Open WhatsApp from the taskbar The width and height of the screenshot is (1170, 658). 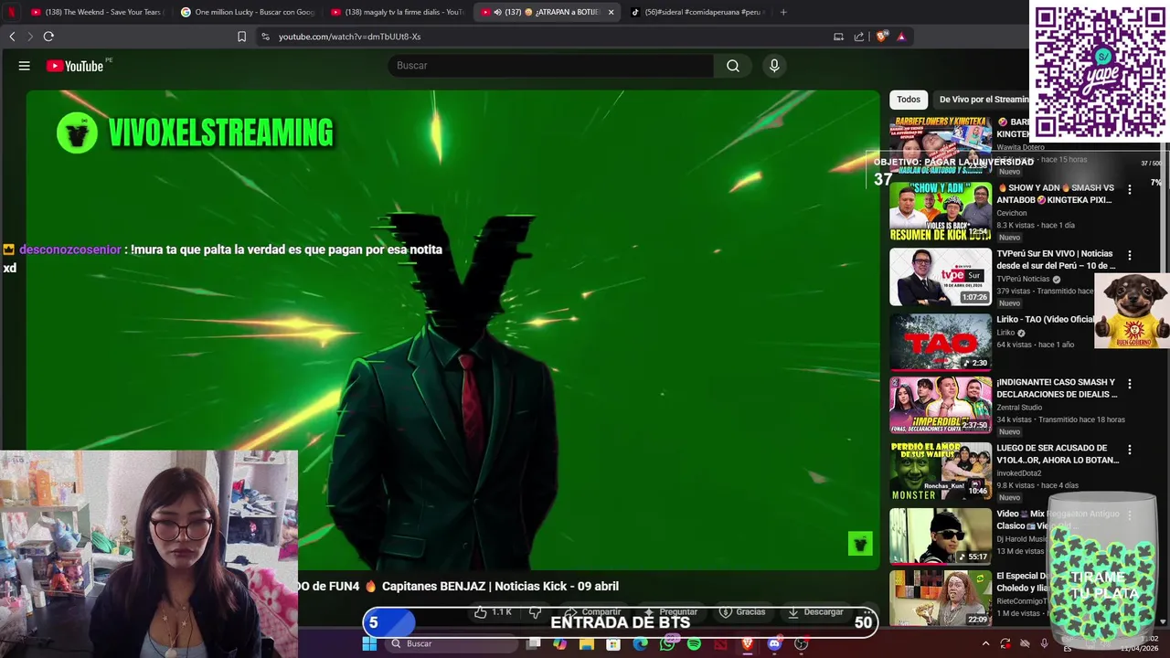pos(667,643)
